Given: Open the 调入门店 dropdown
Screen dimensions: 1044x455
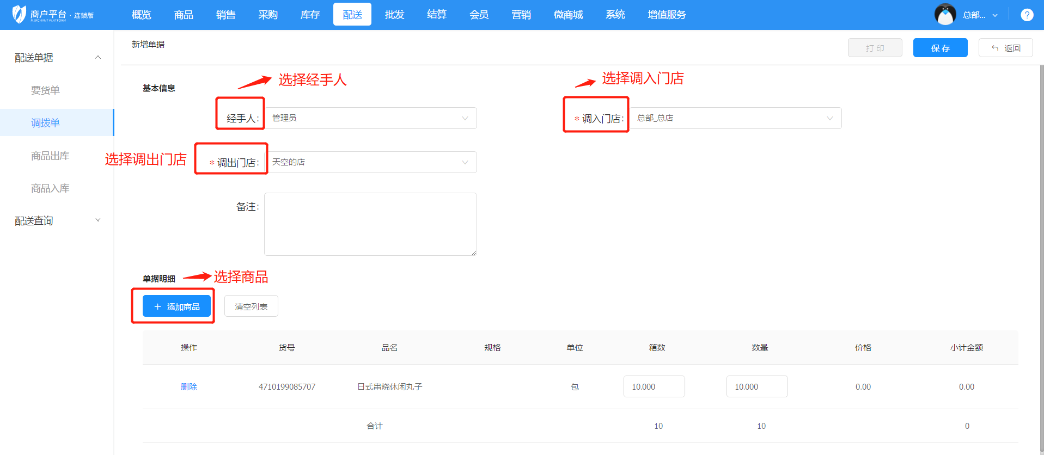Looking at the screenshot, I should click(x=735, y=118).
